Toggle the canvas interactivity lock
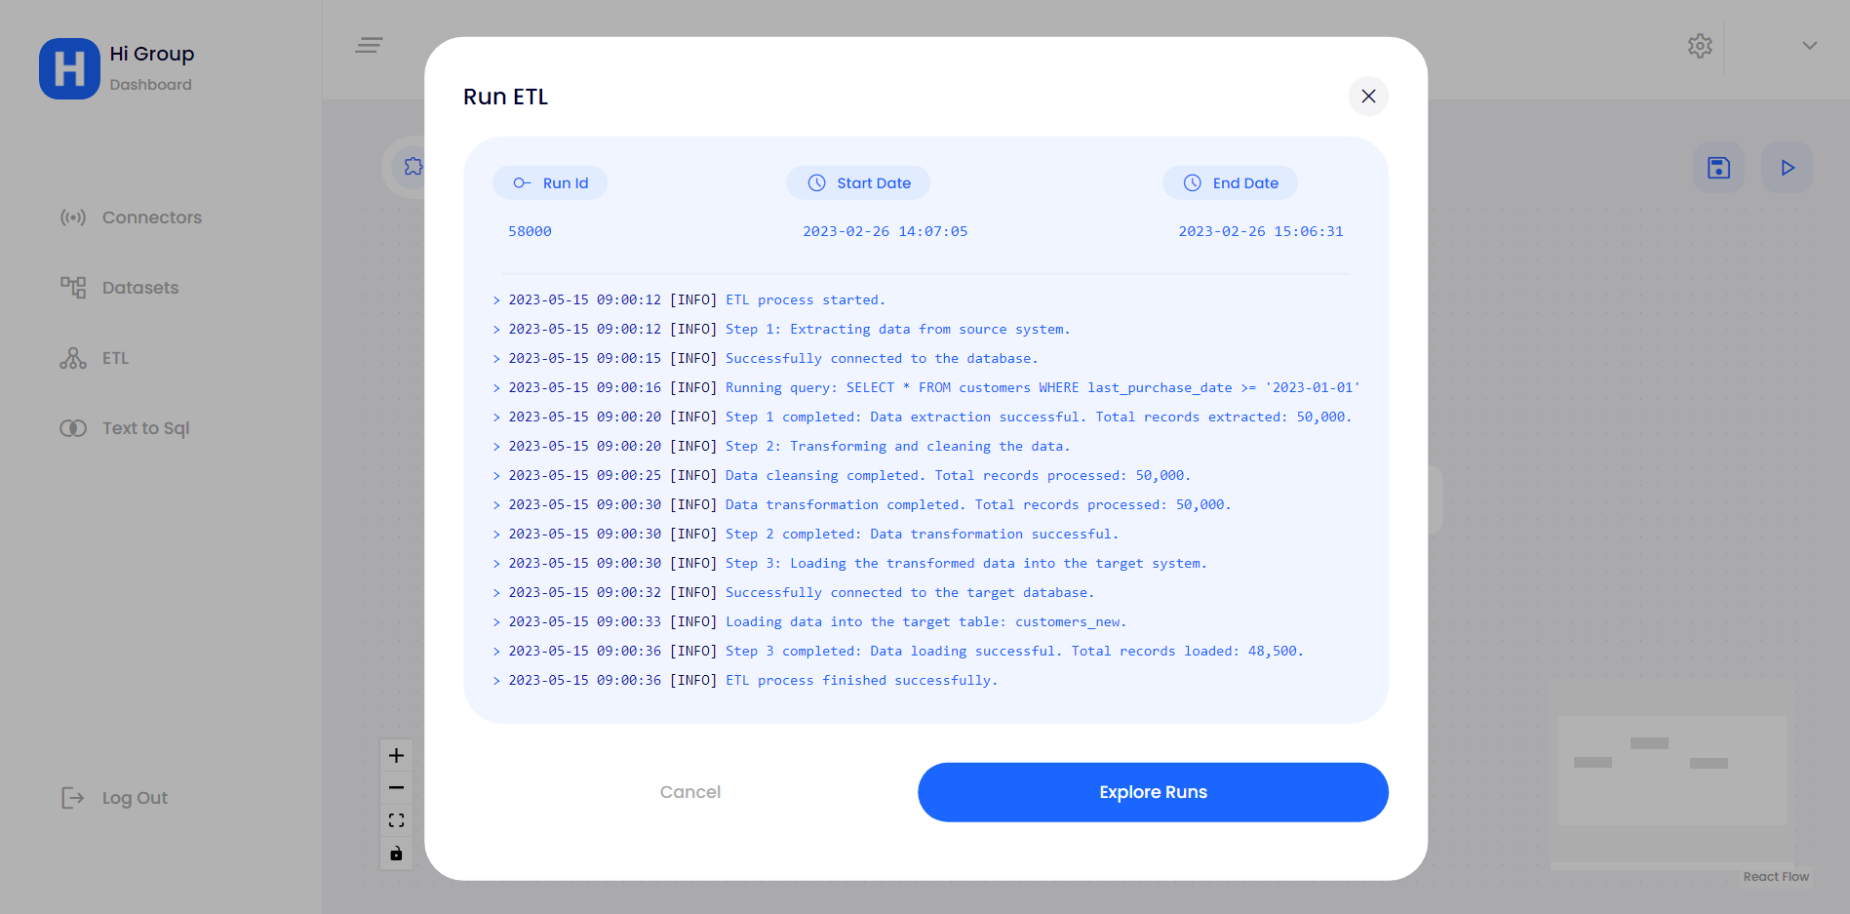This screenshot has height=914, width=1850. point(396,854)
